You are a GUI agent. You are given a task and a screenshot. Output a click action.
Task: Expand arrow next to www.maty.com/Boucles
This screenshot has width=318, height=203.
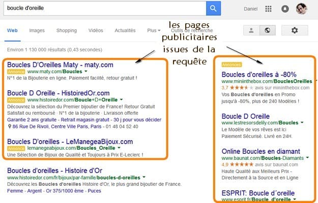86,72
